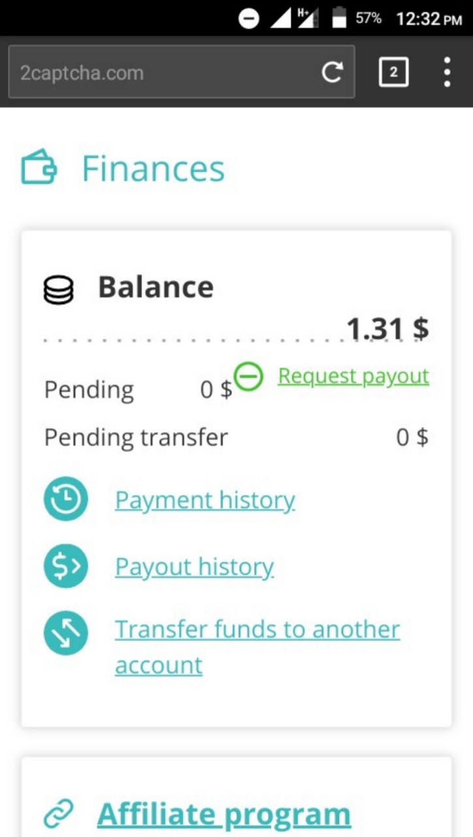
Task: Tap the do-not-disturb status bar icon
Action: click(249, 19)
